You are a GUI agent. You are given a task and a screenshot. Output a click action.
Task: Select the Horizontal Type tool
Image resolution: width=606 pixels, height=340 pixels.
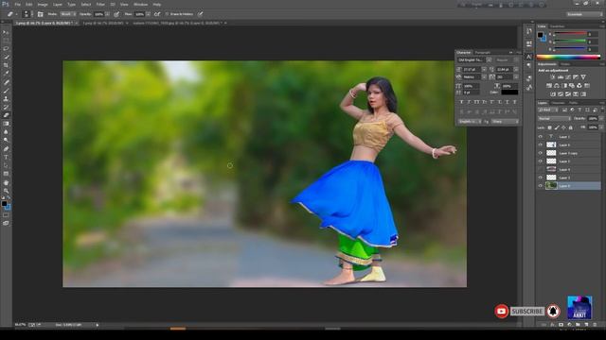point(6,158)
